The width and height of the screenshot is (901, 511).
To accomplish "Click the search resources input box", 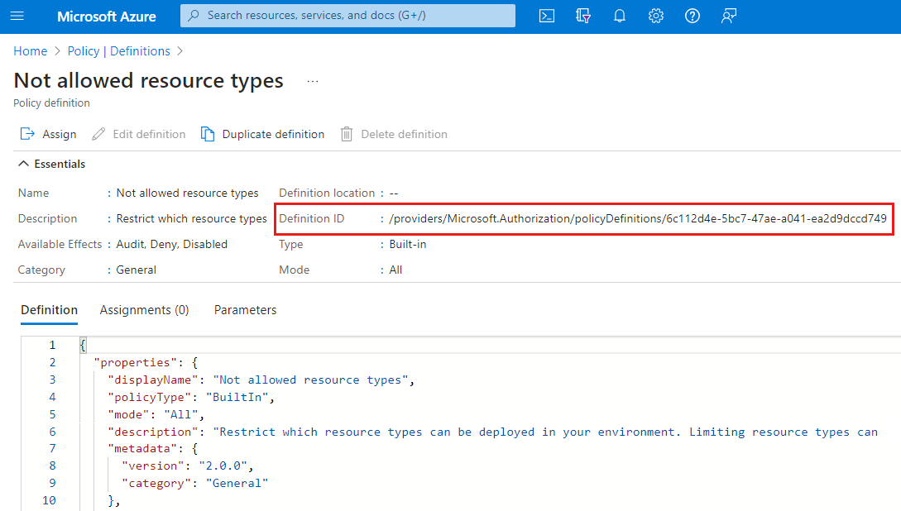I will point(347,15).
